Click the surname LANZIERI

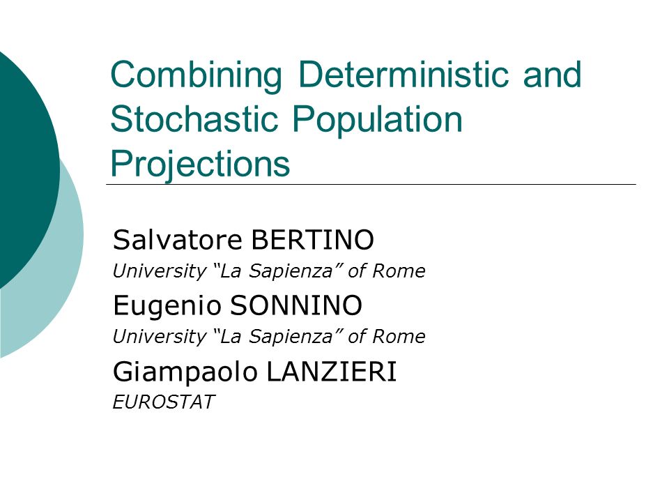332,371
